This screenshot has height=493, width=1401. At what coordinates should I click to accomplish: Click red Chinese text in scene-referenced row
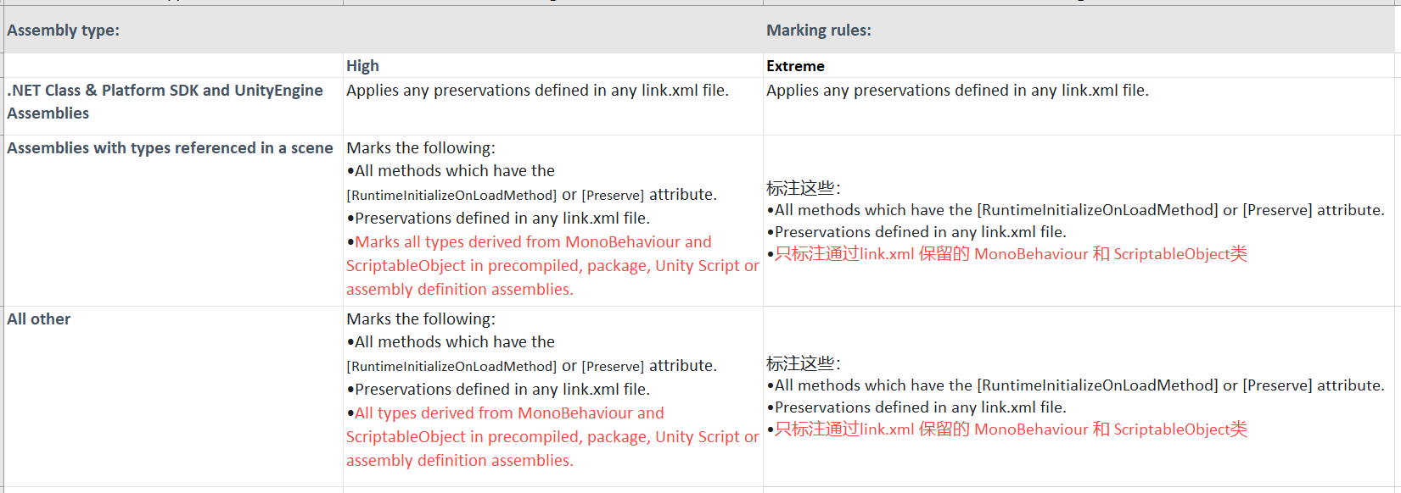click(1010, 254)
